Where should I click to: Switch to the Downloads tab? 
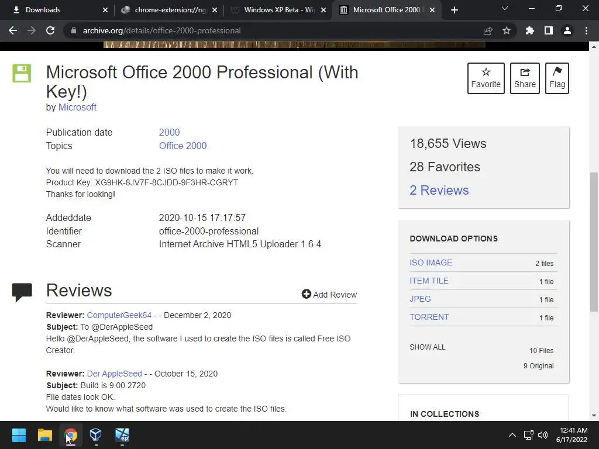[x=57, y=10]
